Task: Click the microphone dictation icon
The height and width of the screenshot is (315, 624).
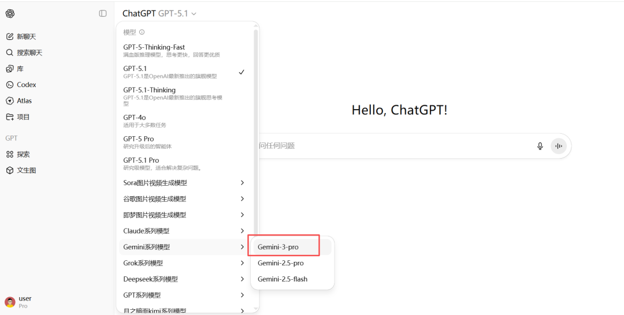Action: click(x=540, y=146)
